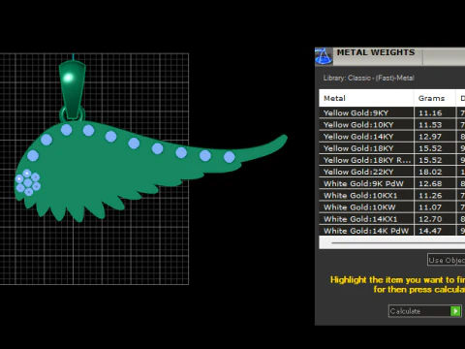
Task: Click the Grams column header
Action: pyautogui.click(x=435, y=98)
